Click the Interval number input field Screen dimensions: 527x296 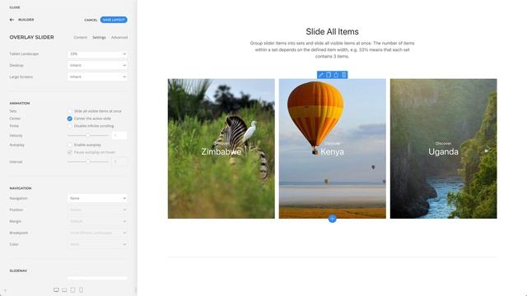tap(119, 162)
